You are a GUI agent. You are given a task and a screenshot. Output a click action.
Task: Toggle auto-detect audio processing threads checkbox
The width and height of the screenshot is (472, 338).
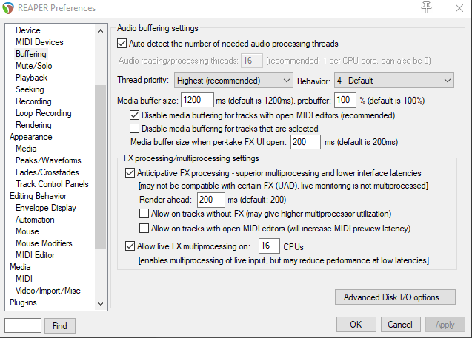(x=122, y=44)
